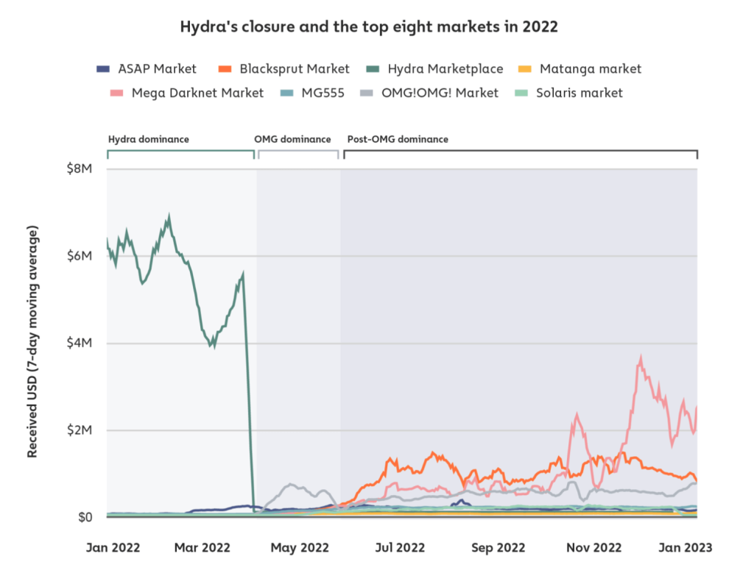
Task: Click the '$6M' y-axis value
Action: (x=80, y=256)
